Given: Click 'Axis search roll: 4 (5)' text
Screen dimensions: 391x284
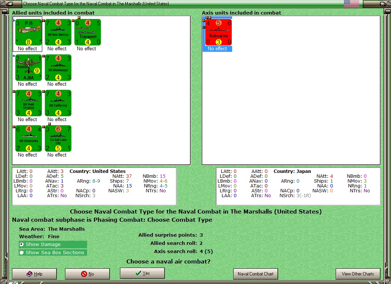Looking at the screenshot, I should [x=184, y=252].
